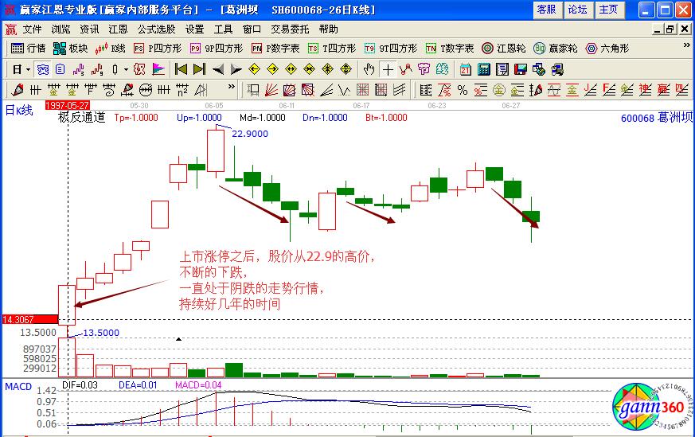Screen dimensions: 695x437
Task: Open the 公式选股 menu
Action: tap(156, 29)
